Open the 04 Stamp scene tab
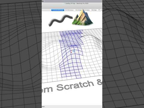This screenshot has height=108, width=144. pyautogui.click(x=87, y=10)
